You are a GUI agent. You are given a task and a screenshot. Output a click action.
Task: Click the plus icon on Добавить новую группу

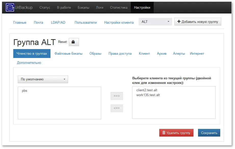pyautogui.click(x=179, y=21)
